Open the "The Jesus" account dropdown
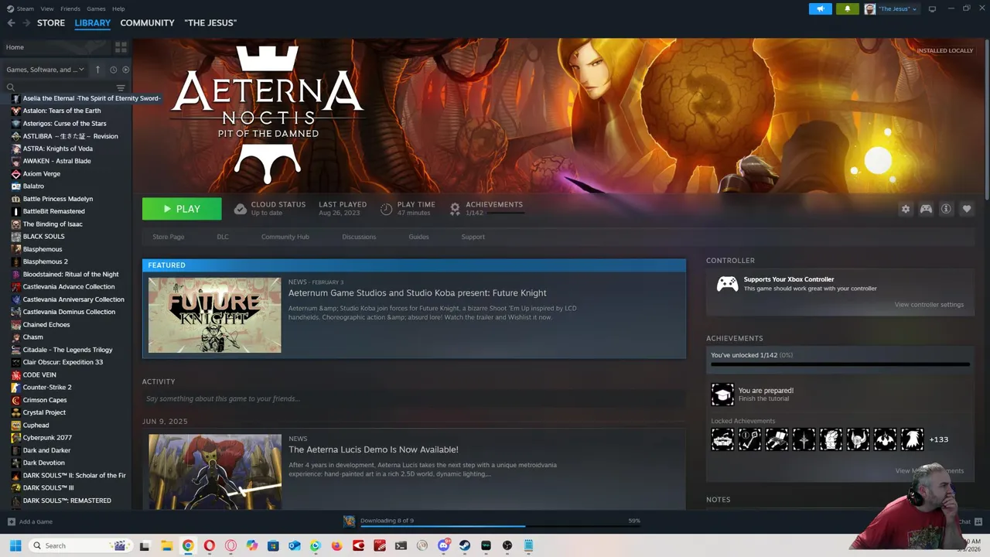Screen dimensions: 990x557 (x=892, y=9)
